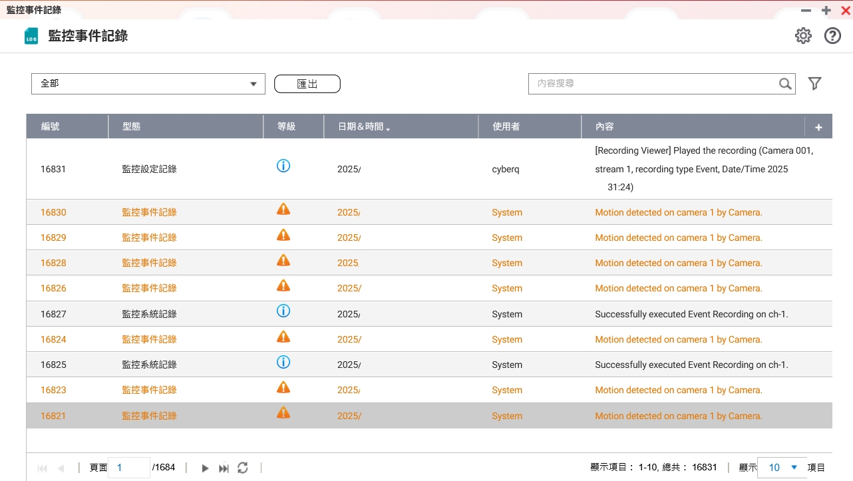Click the 使用者 column header
The height and width of the screenshot is (481, 853).
point(506,126)
